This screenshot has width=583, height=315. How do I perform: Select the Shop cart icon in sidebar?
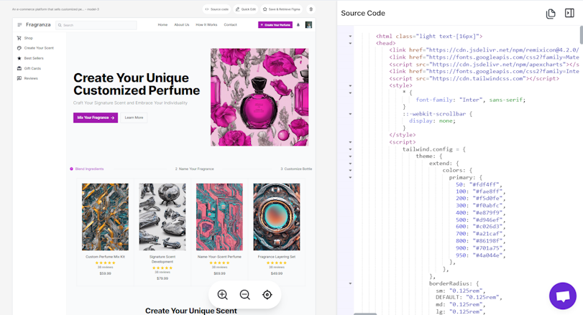19,38
